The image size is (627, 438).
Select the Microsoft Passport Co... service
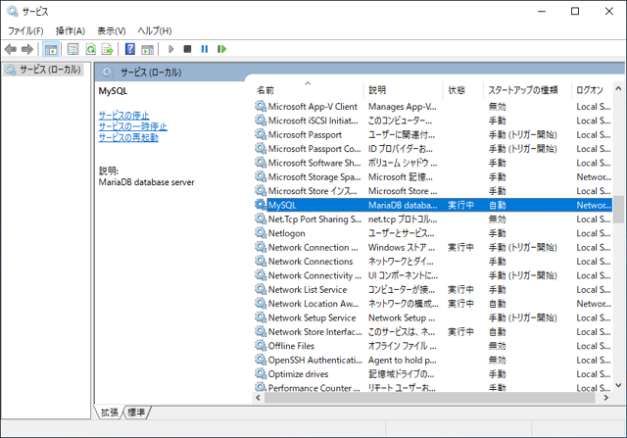point(314,149)
